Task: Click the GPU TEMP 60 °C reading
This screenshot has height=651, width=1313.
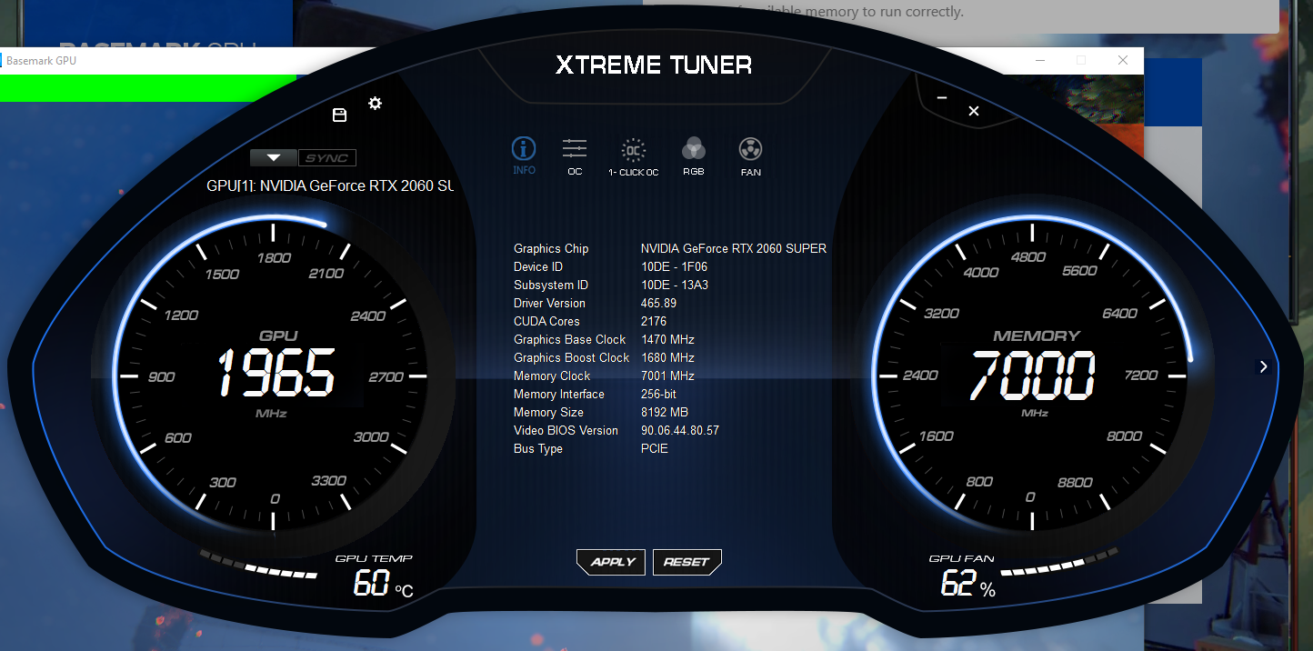Action: 383,584
